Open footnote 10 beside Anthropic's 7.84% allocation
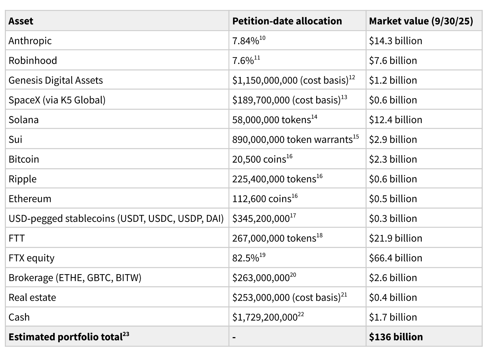The height and width of the screenshot is (351, 486). point(262,38)
